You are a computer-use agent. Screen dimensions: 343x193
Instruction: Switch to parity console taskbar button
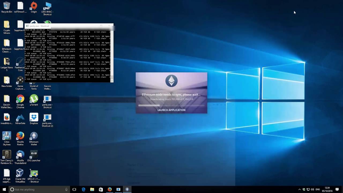coord(118,190)
